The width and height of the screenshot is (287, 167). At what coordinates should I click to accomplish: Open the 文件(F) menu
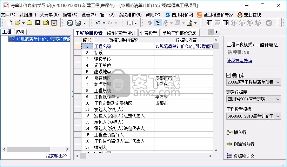8,15
